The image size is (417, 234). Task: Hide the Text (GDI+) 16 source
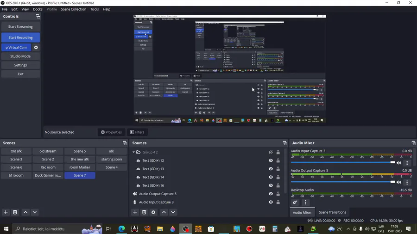271,185
